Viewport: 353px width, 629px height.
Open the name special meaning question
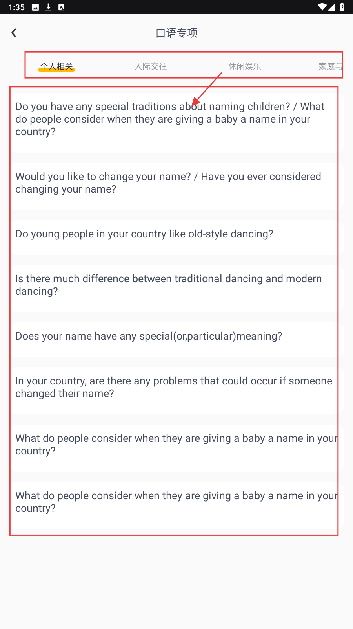coord(173,337)
